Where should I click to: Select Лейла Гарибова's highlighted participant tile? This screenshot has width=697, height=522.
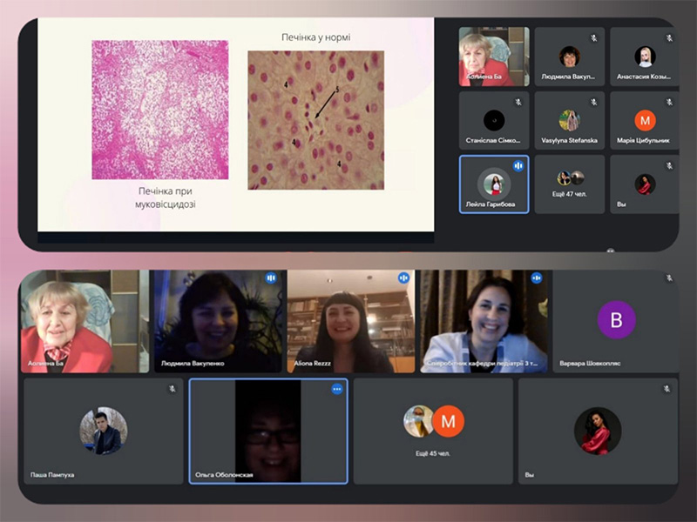click(494, 184)
